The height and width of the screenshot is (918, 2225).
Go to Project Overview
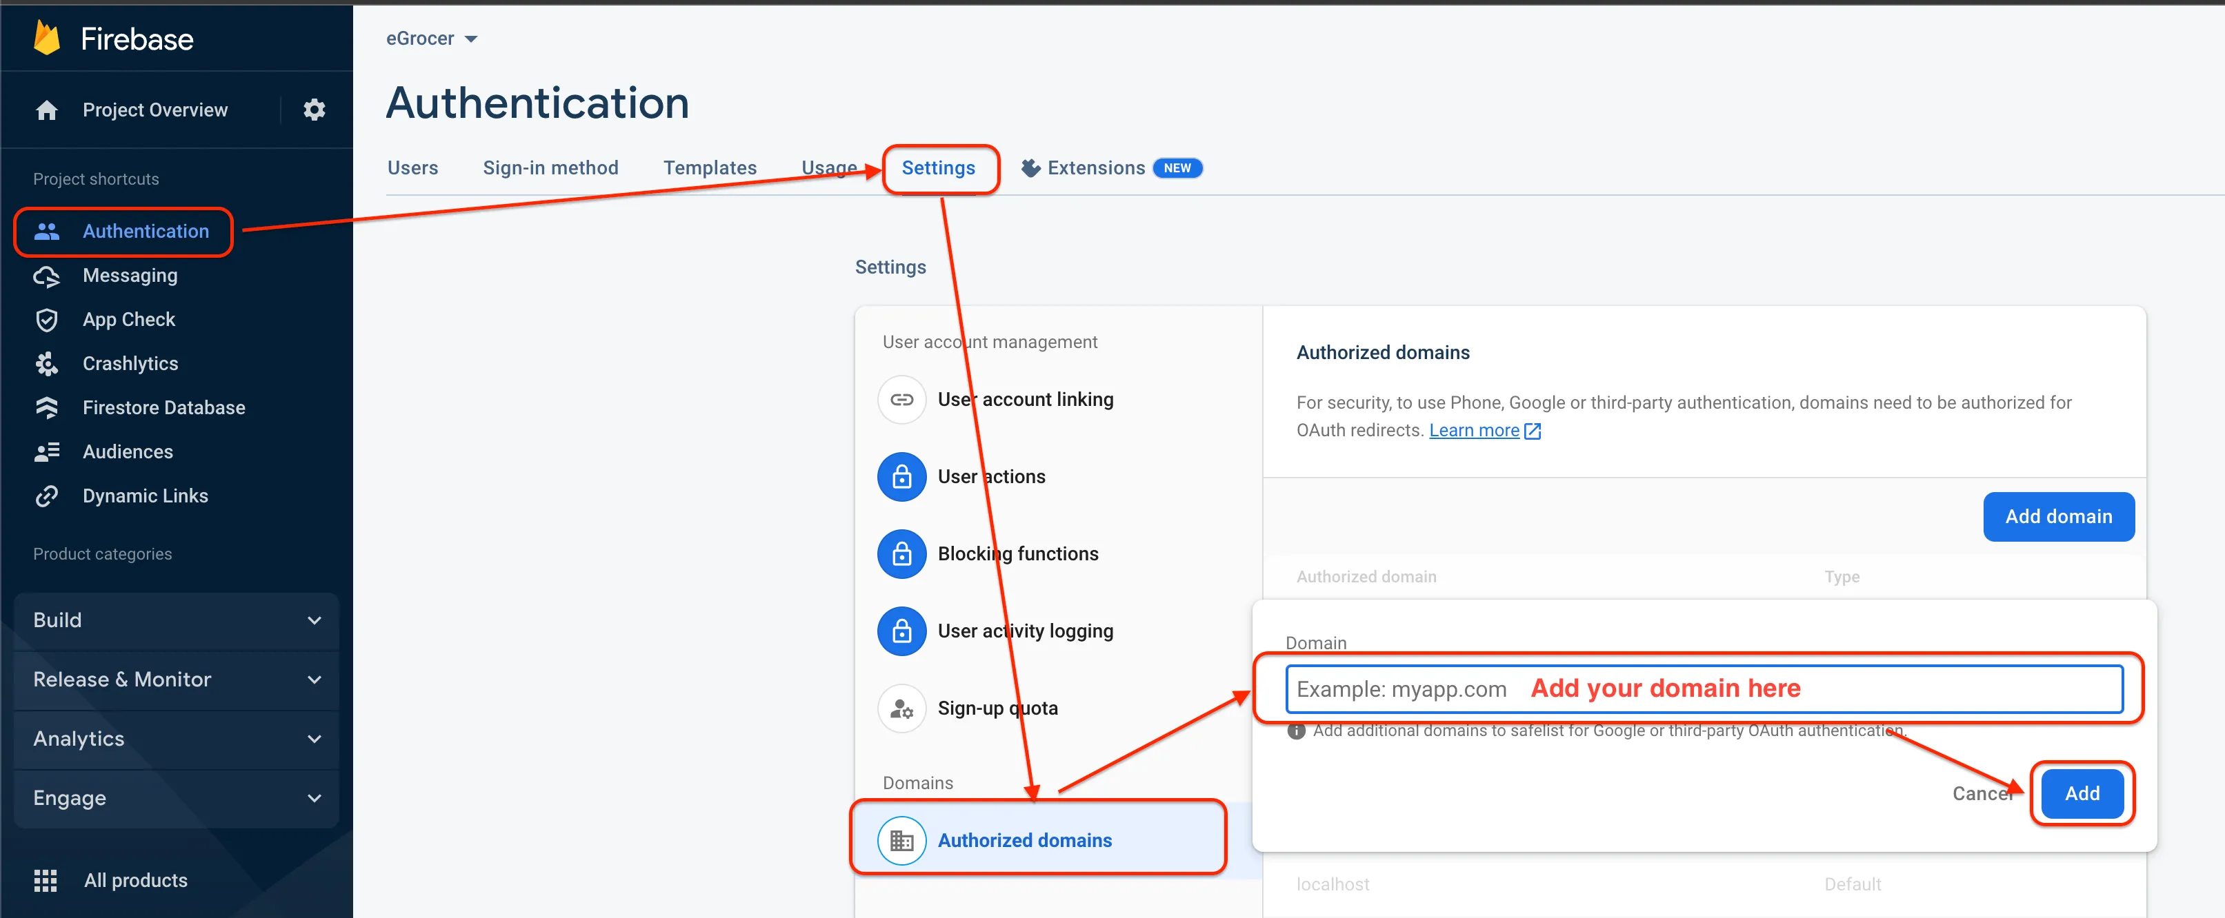pos(155,110)
